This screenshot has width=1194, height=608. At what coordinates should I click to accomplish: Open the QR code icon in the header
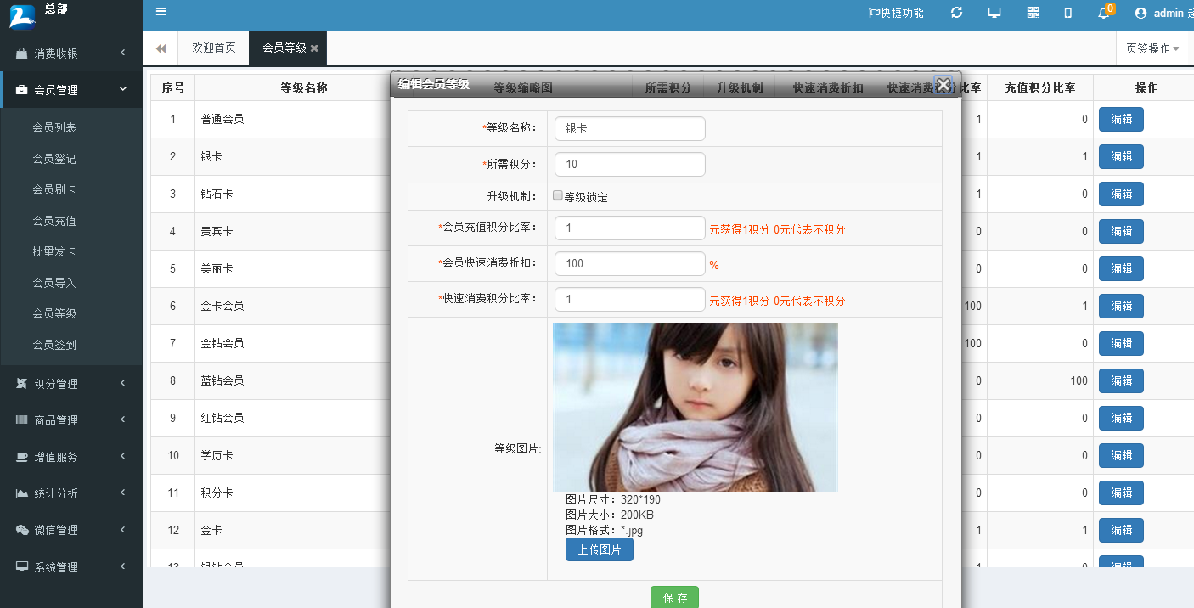[1033, 13]
